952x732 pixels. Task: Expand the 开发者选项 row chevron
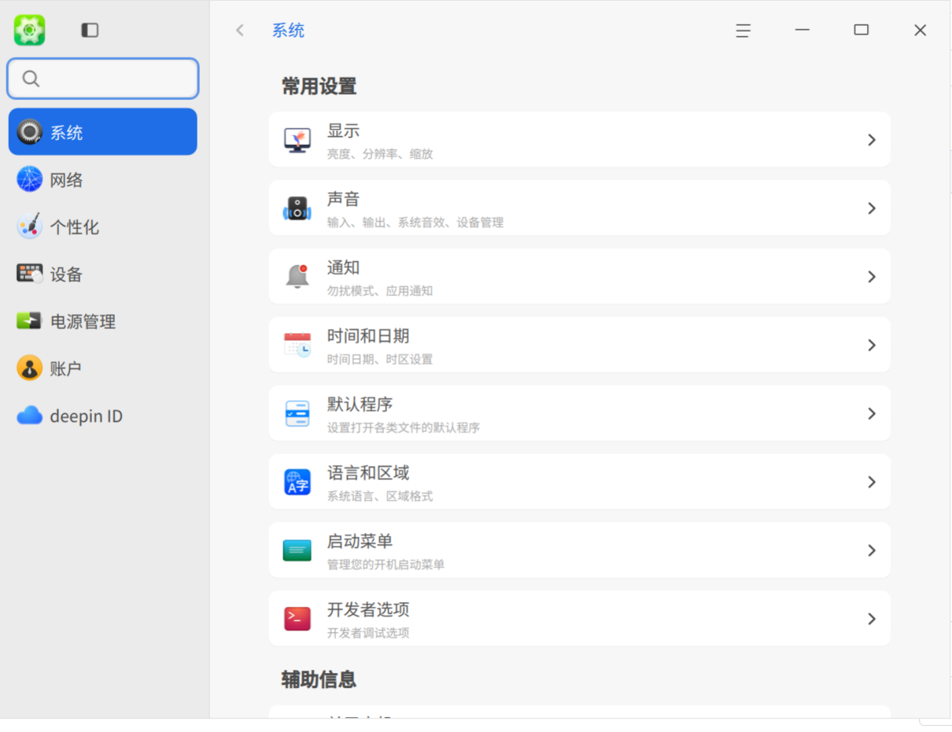[872, 619]
